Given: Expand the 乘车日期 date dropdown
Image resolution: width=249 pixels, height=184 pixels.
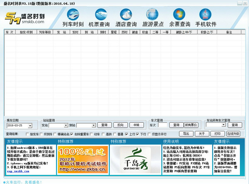Looking at the screenshot, I should 30,126.
